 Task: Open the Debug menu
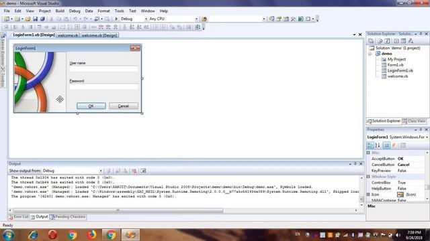(75, 11)
